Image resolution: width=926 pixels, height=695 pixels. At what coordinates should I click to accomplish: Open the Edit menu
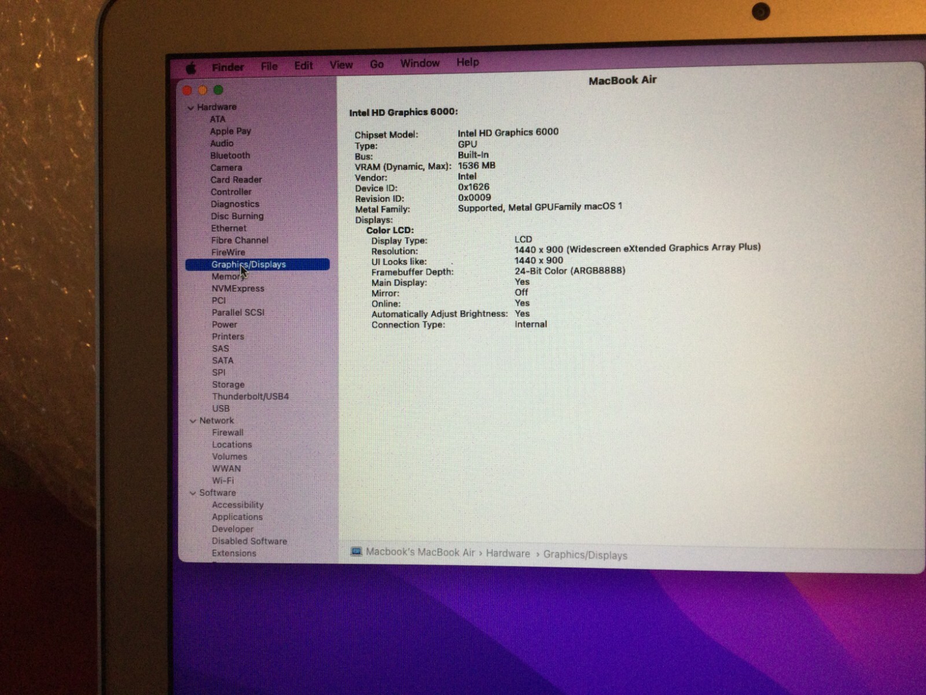(x=303, y=66)
